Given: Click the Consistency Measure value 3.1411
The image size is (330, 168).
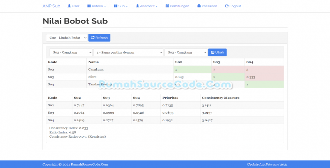Looking at the screenshot, I should click(x=242, y=105).
